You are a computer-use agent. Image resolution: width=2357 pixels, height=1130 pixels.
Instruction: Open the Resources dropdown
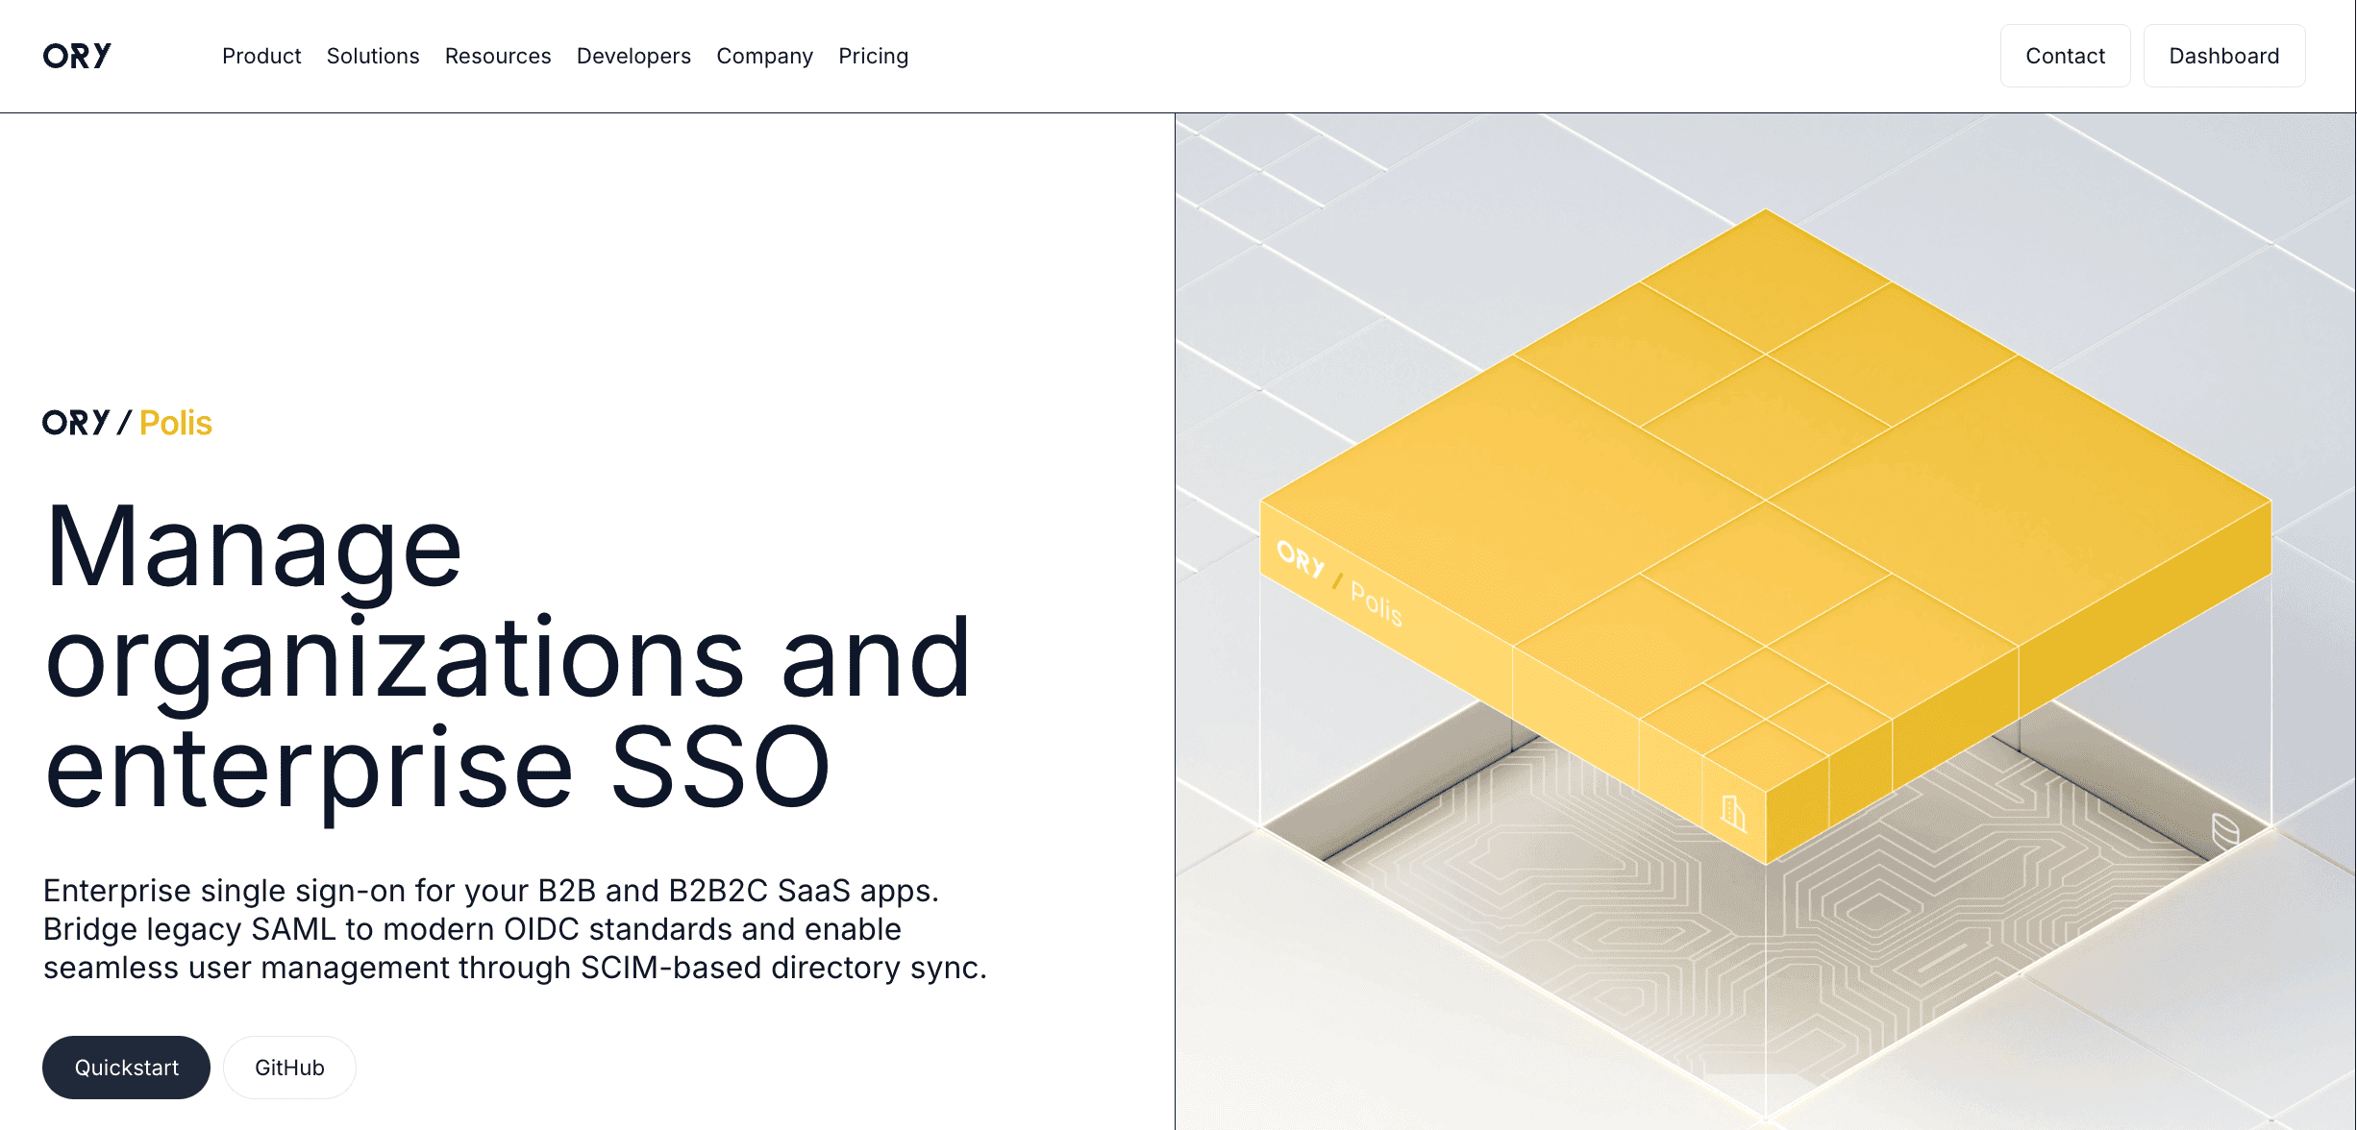pyautogui.click(x=497, y=56)
